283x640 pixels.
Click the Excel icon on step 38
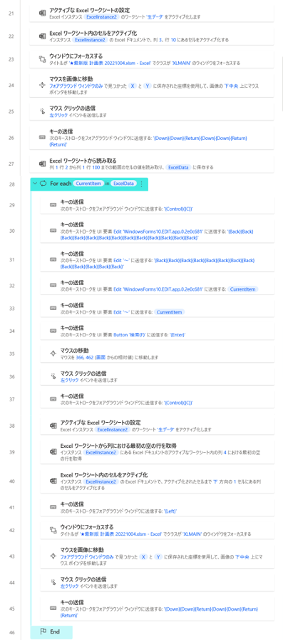53,425
